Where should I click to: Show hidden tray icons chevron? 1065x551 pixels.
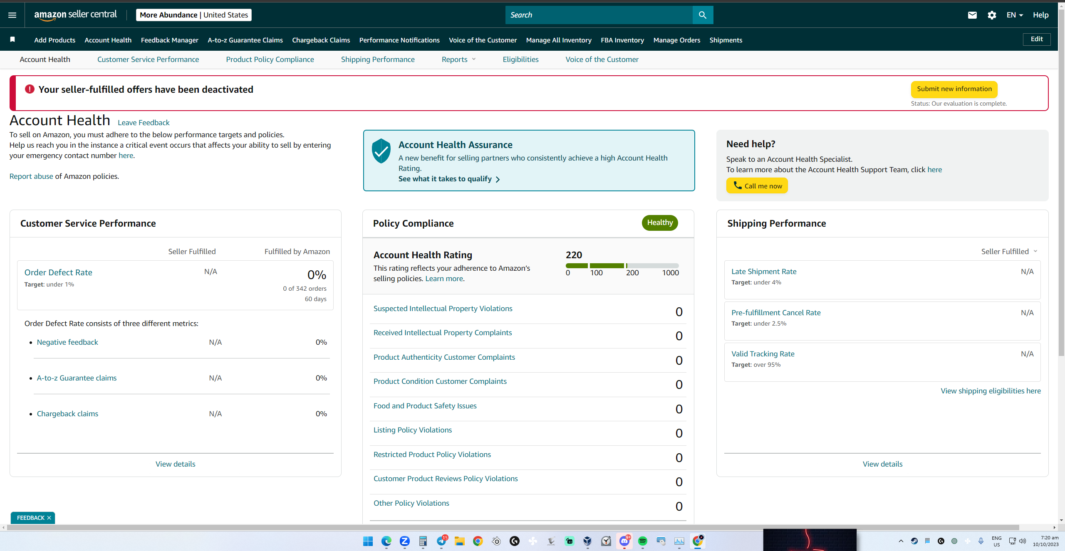click(x=901, y=541)
